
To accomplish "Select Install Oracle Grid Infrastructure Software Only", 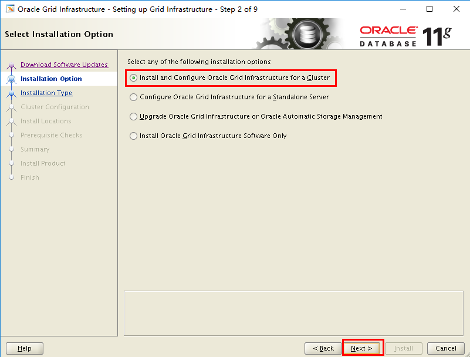I will (208, 136).
